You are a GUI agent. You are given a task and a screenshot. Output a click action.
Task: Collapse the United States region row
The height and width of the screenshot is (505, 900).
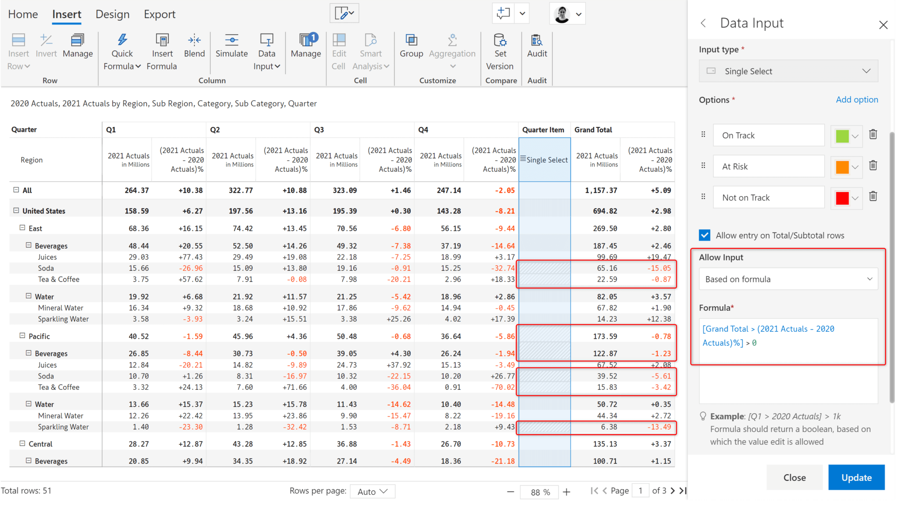pos(16,211)
